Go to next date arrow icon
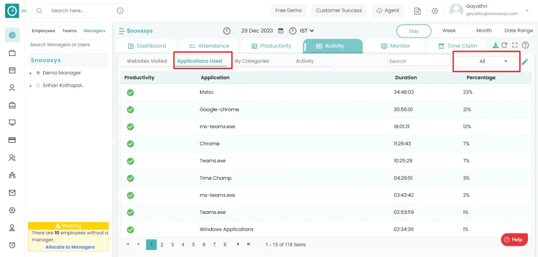 (x=293, y=31)
